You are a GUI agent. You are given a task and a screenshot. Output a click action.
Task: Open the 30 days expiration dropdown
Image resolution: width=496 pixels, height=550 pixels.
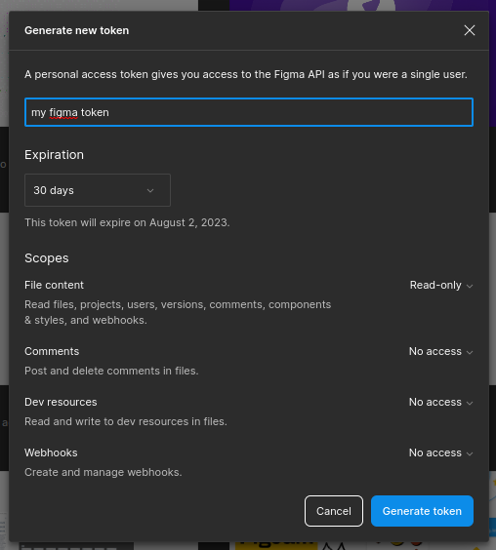[x=98, y=190]
